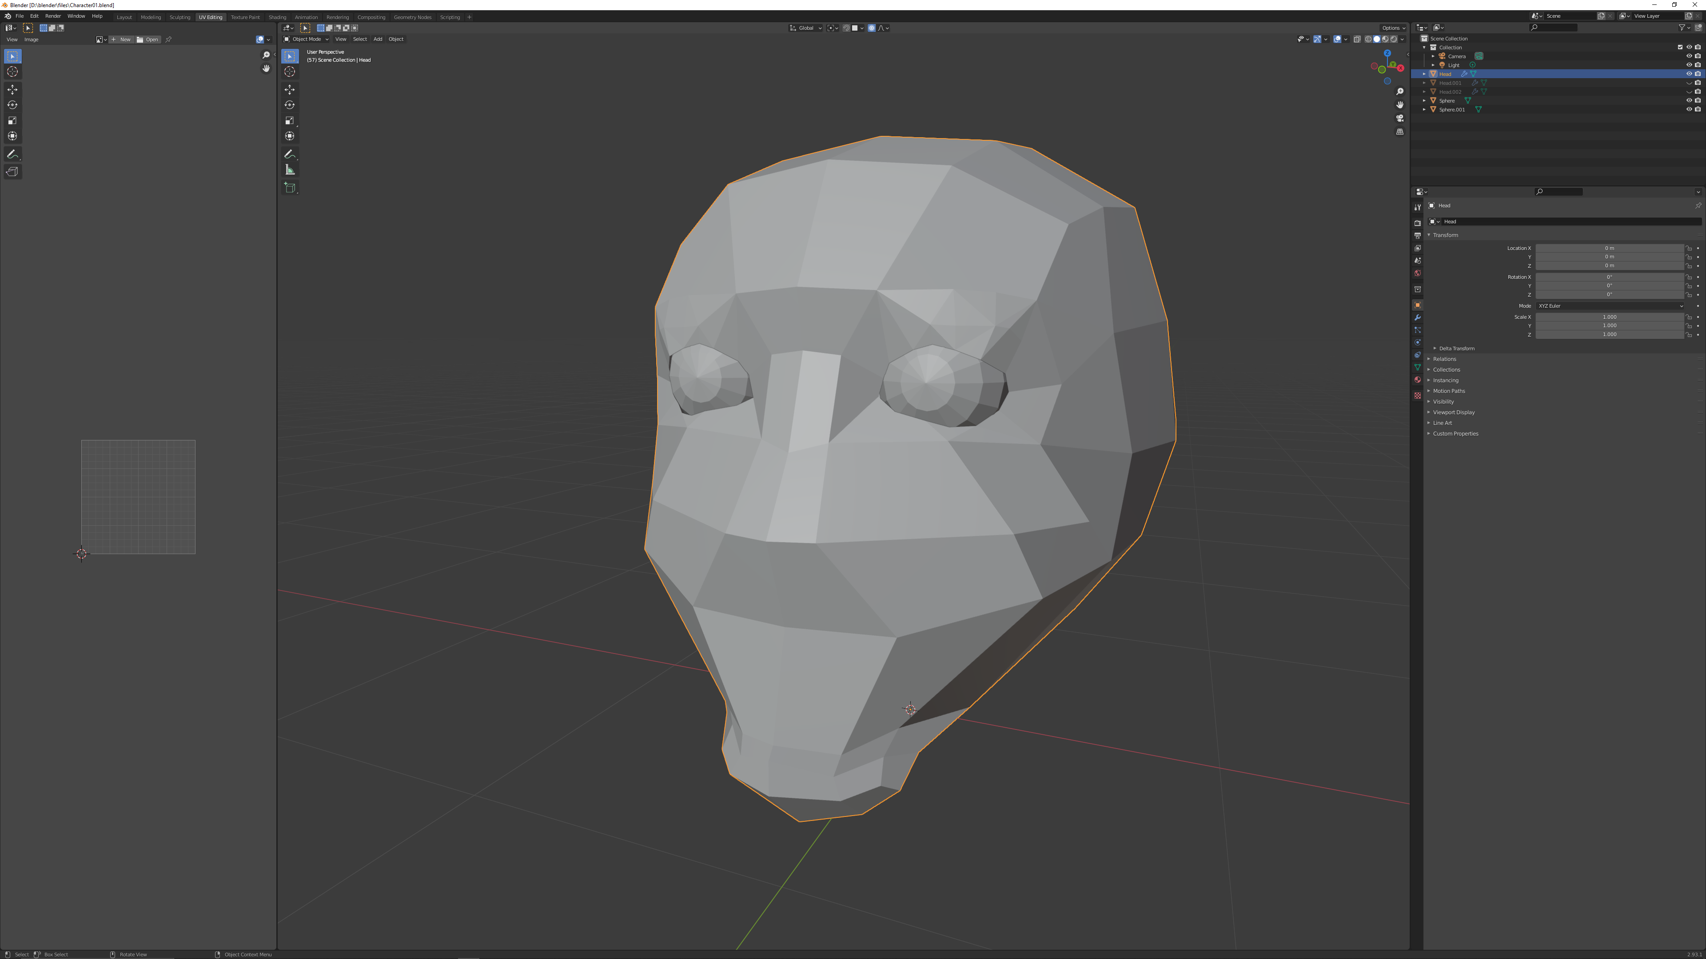Open the Output properties tab

(1417, 236)
